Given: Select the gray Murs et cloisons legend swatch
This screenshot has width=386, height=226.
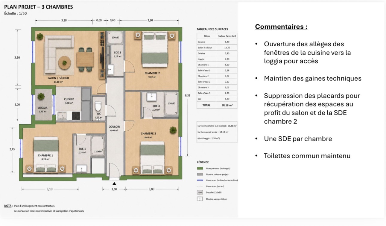Looking at the screenshot, I should tap(200, 174).
